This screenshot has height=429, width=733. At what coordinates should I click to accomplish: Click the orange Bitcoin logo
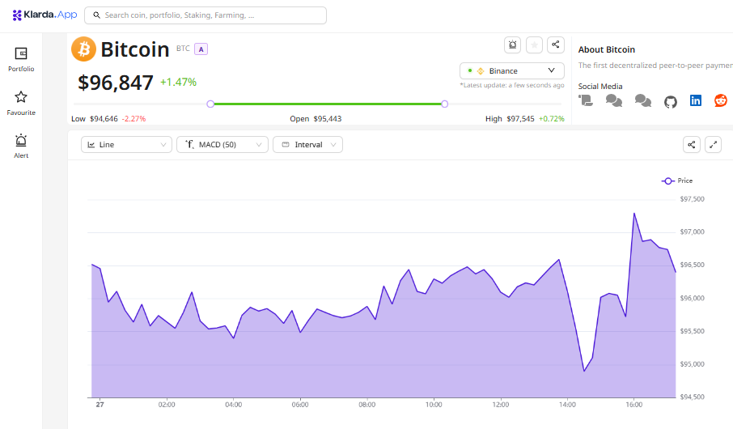click(x=83, y=49)
